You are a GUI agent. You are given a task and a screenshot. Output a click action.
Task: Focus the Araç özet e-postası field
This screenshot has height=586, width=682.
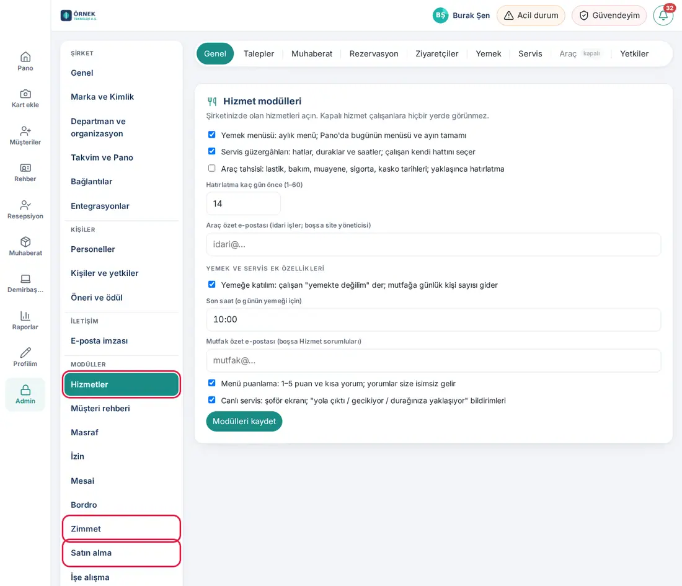pyautogui.click(x=433, y=244)
